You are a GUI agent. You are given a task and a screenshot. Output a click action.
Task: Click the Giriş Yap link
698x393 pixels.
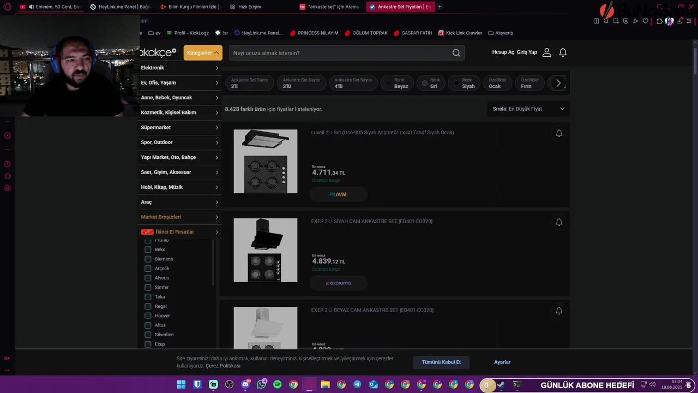(527, 52)
